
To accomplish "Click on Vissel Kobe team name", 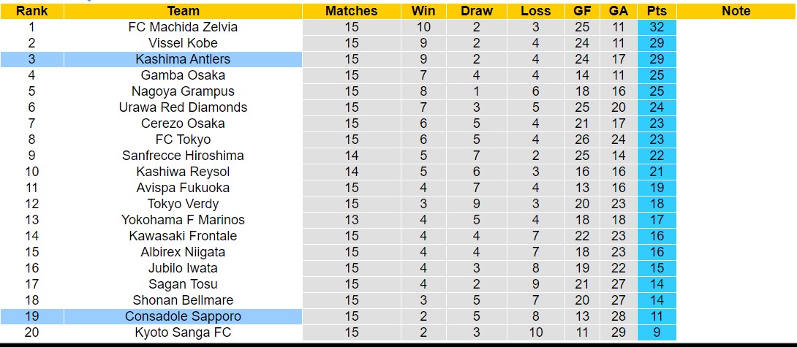I will coord(183,43).
